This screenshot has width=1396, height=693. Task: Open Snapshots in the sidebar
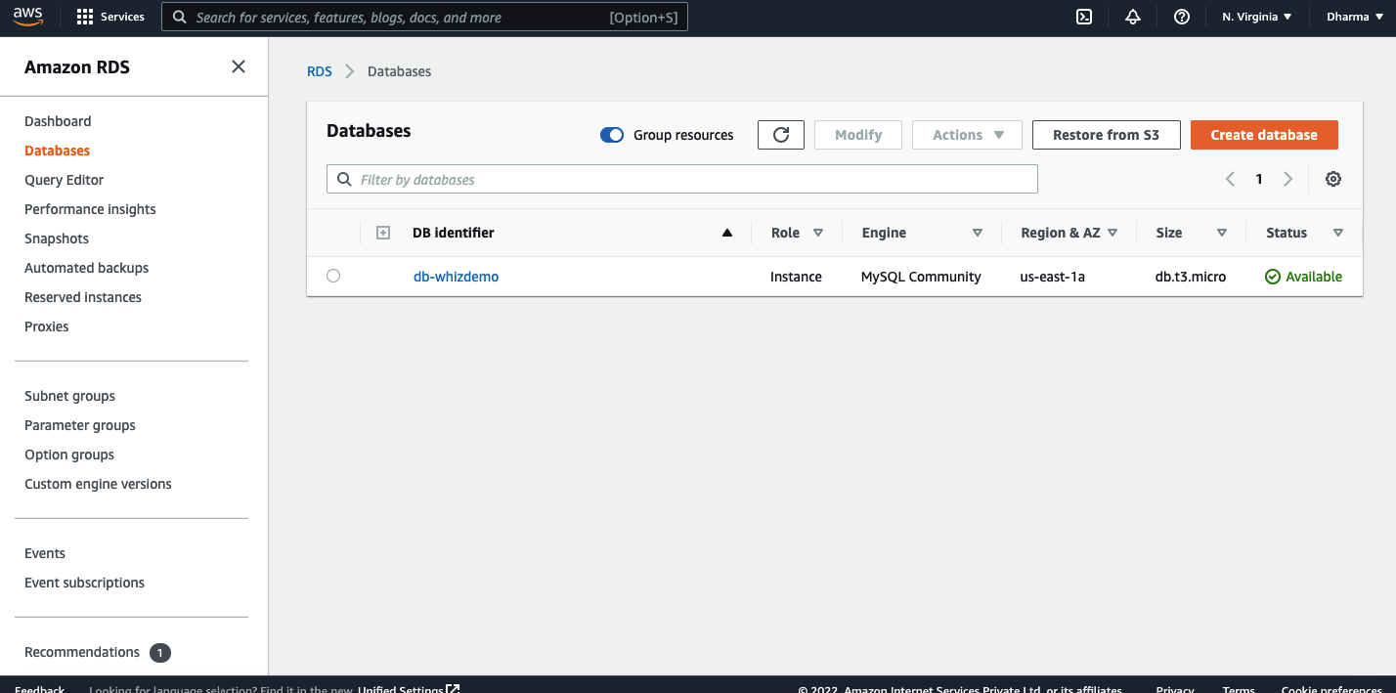57,238
